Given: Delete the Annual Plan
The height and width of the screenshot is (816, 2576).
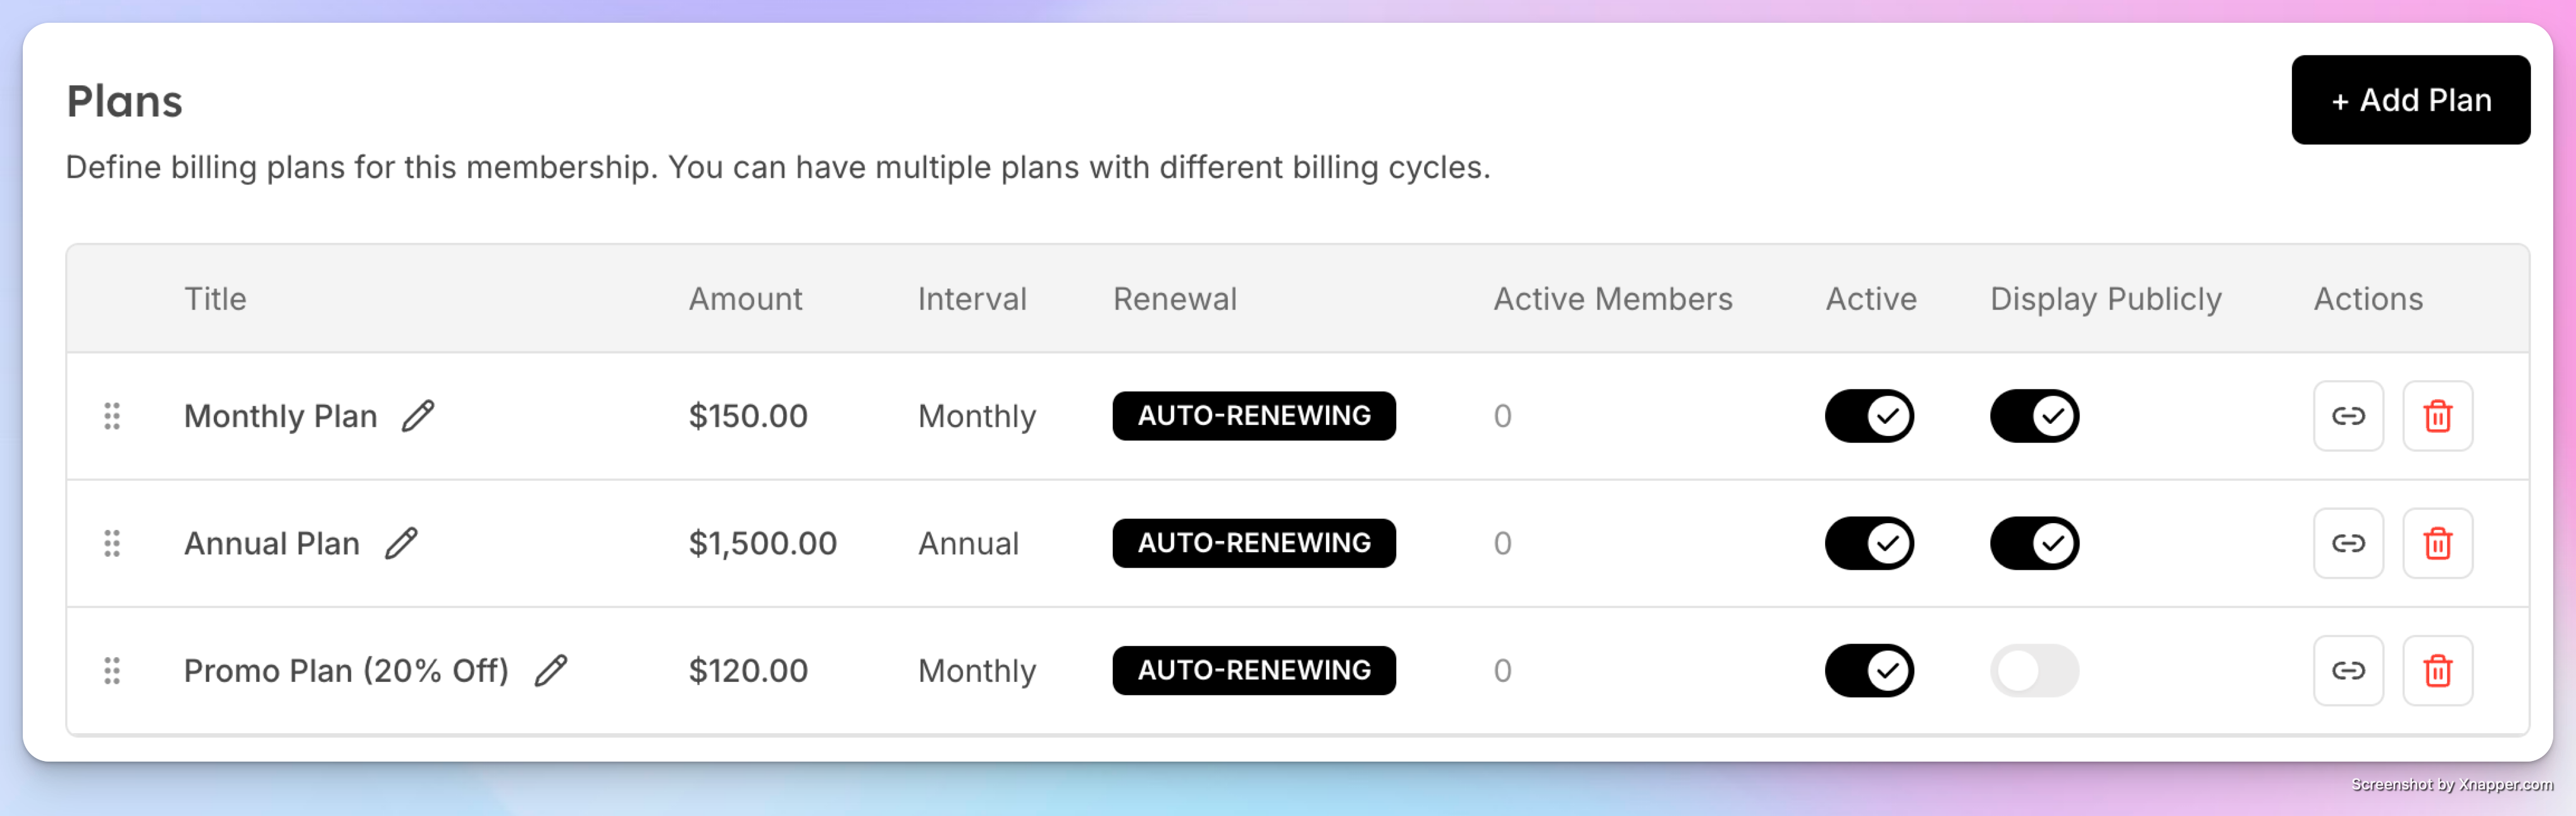Looking at the screenshot, I should click(2437, 543).
